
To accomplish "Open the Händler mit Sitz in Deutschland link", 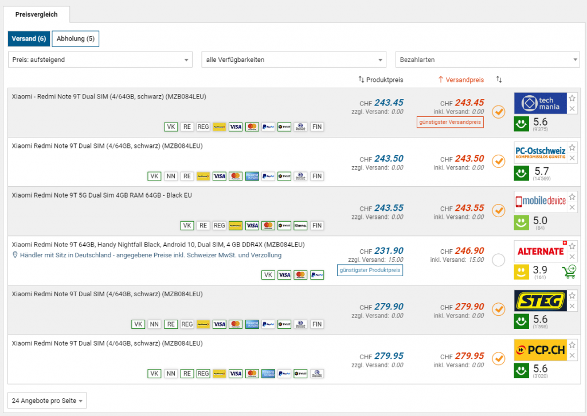I will click(x=150, y=255).
